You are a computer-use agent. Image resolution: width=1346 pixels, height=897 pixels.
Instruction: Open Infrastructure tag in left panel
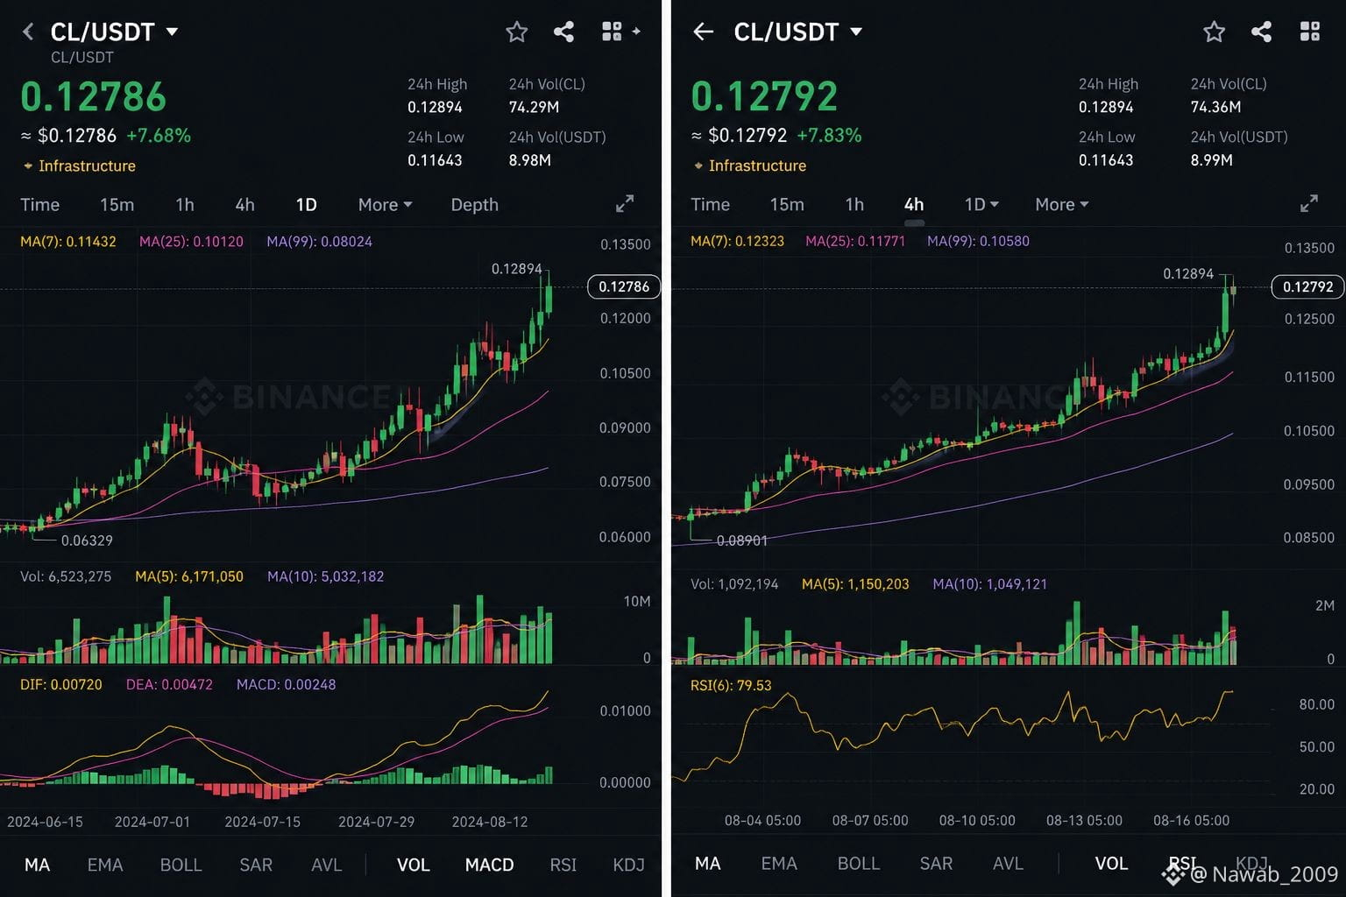pyautogui.click(x=80, y=166)
